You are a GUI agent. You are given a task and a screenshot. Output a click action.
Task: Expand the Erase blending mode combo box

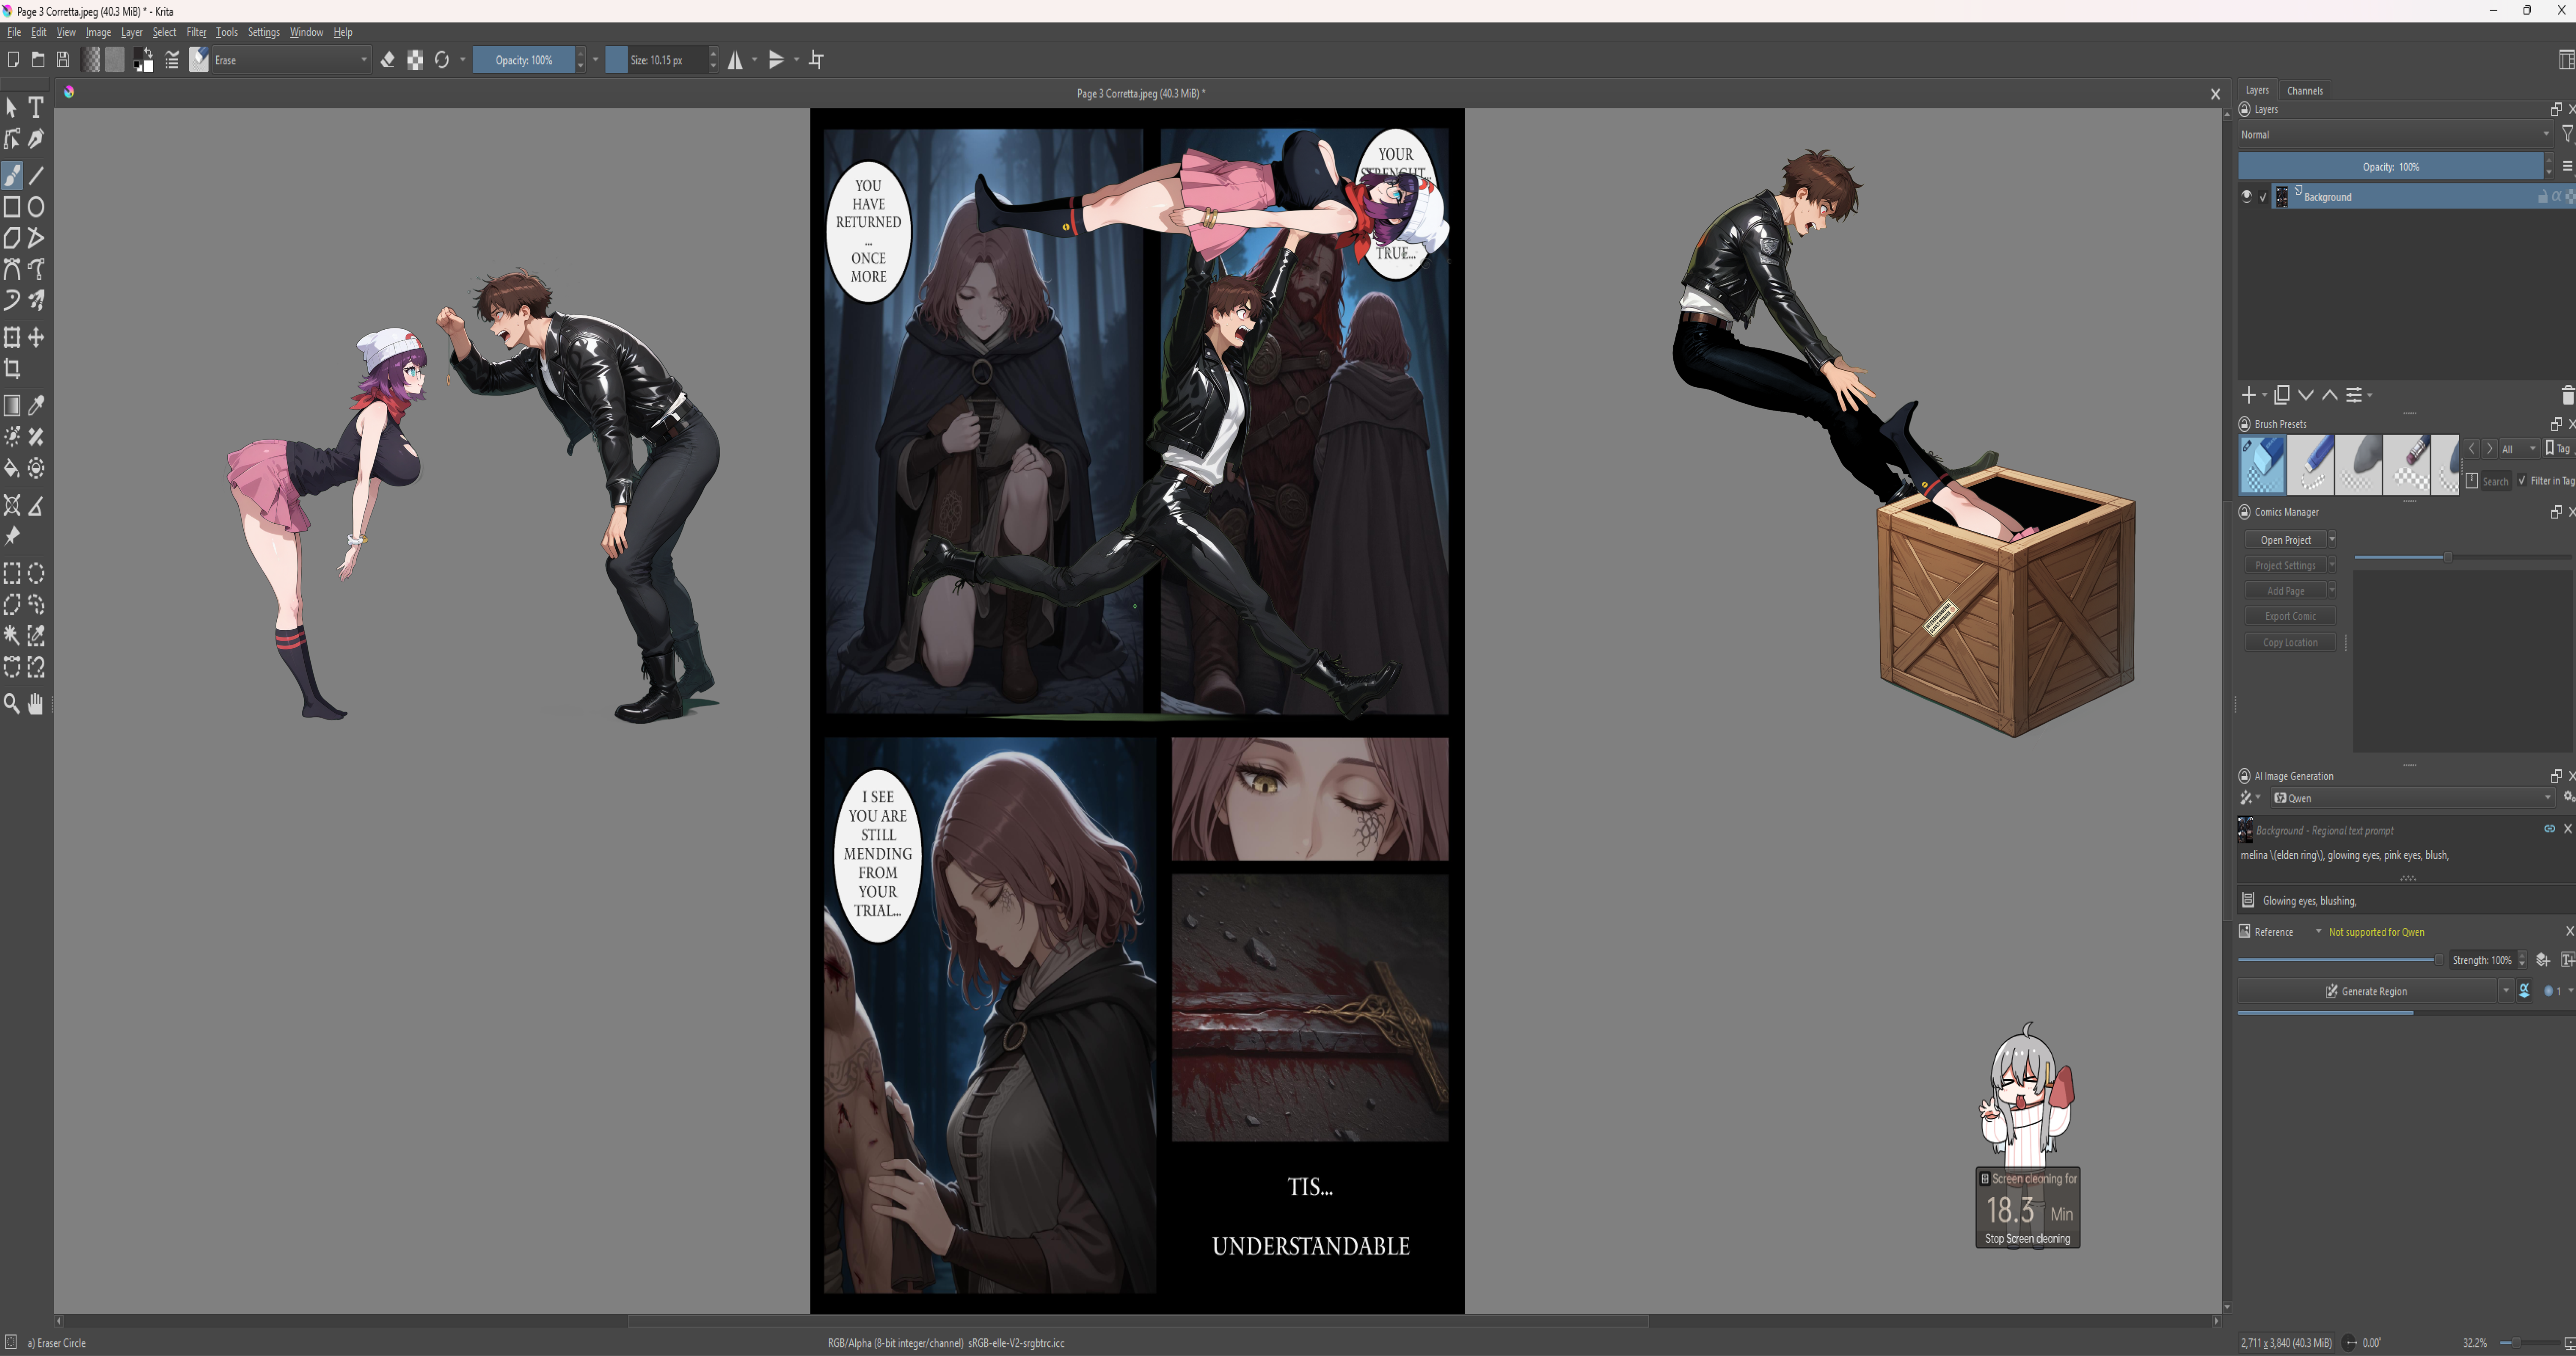(290, 60)
